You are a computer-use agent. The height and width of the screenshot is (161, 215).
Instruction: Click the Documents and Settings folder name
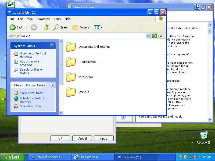pos(94,47)
